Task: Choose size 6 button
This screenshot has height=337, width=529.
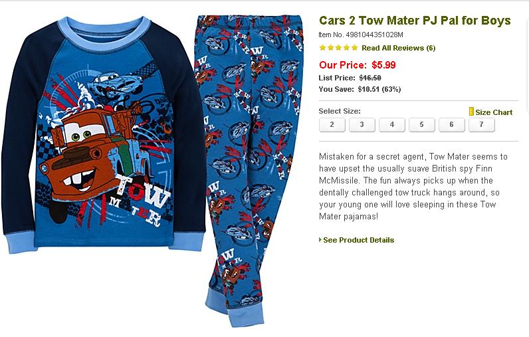Action: [451, 125]
